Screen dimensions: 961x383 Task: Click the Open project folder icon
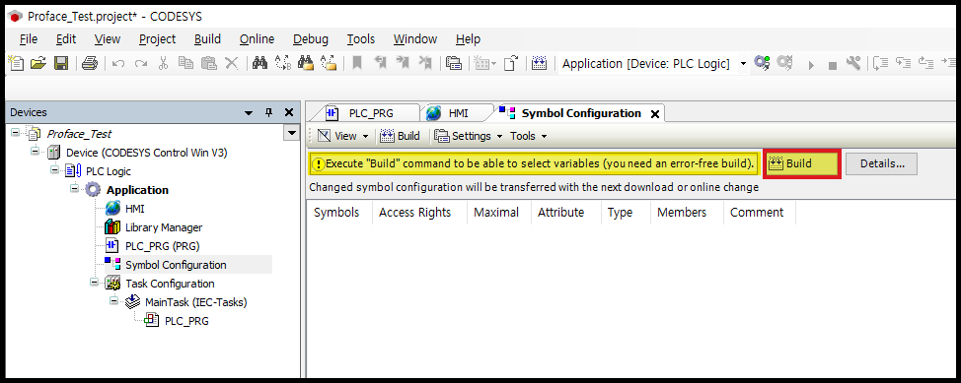pyautogui.click(x=38, y=63)
